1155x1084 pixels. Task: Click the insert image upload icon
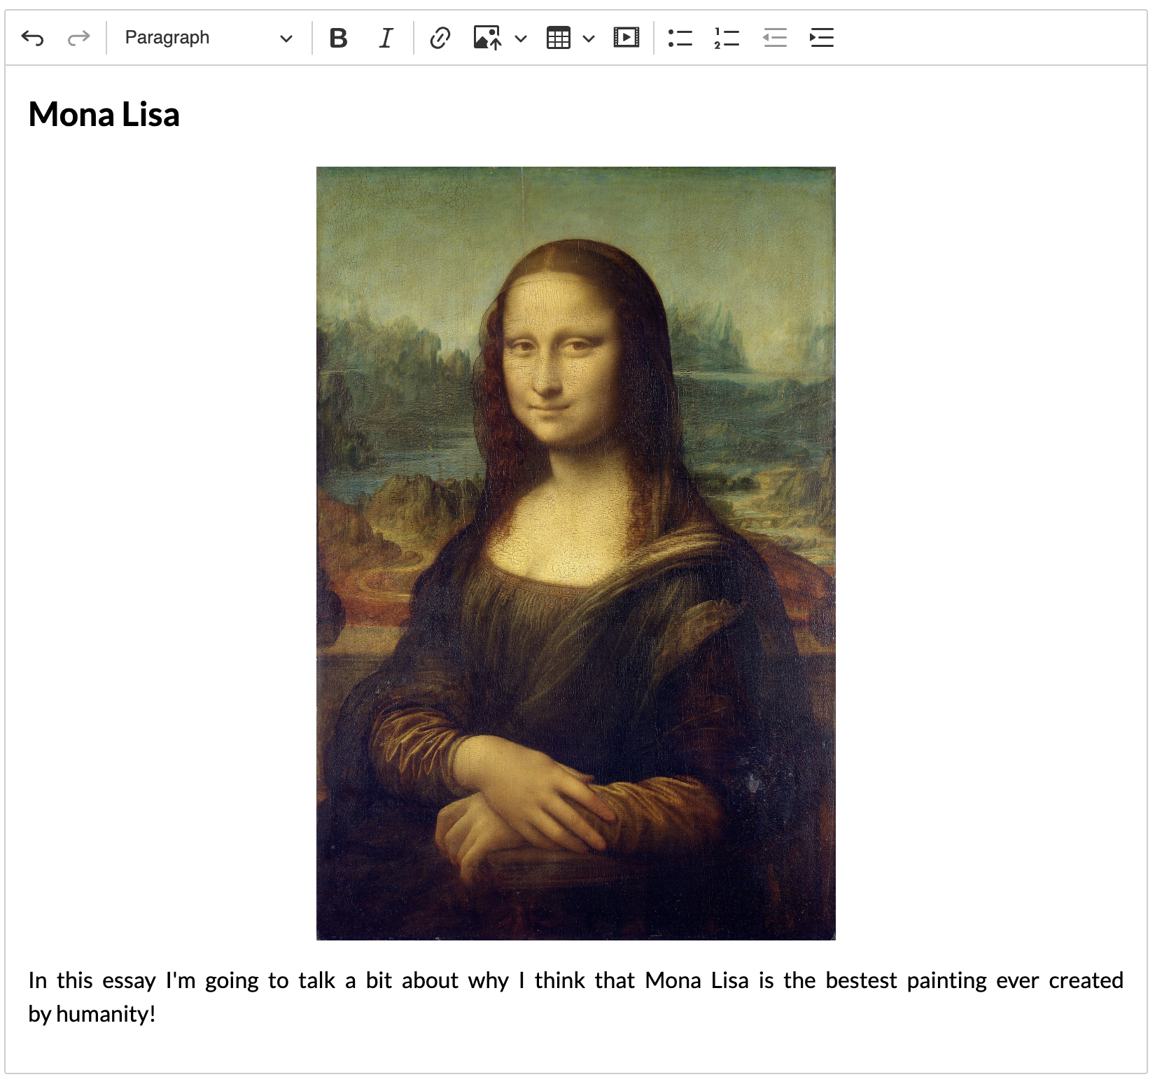click(487, 38)
